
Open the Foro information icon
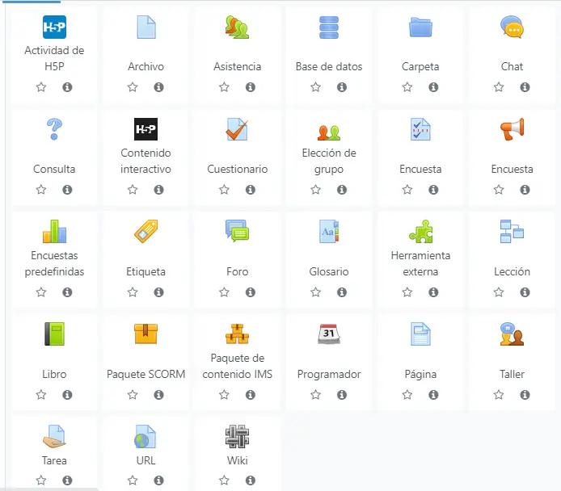coord(251,292)
